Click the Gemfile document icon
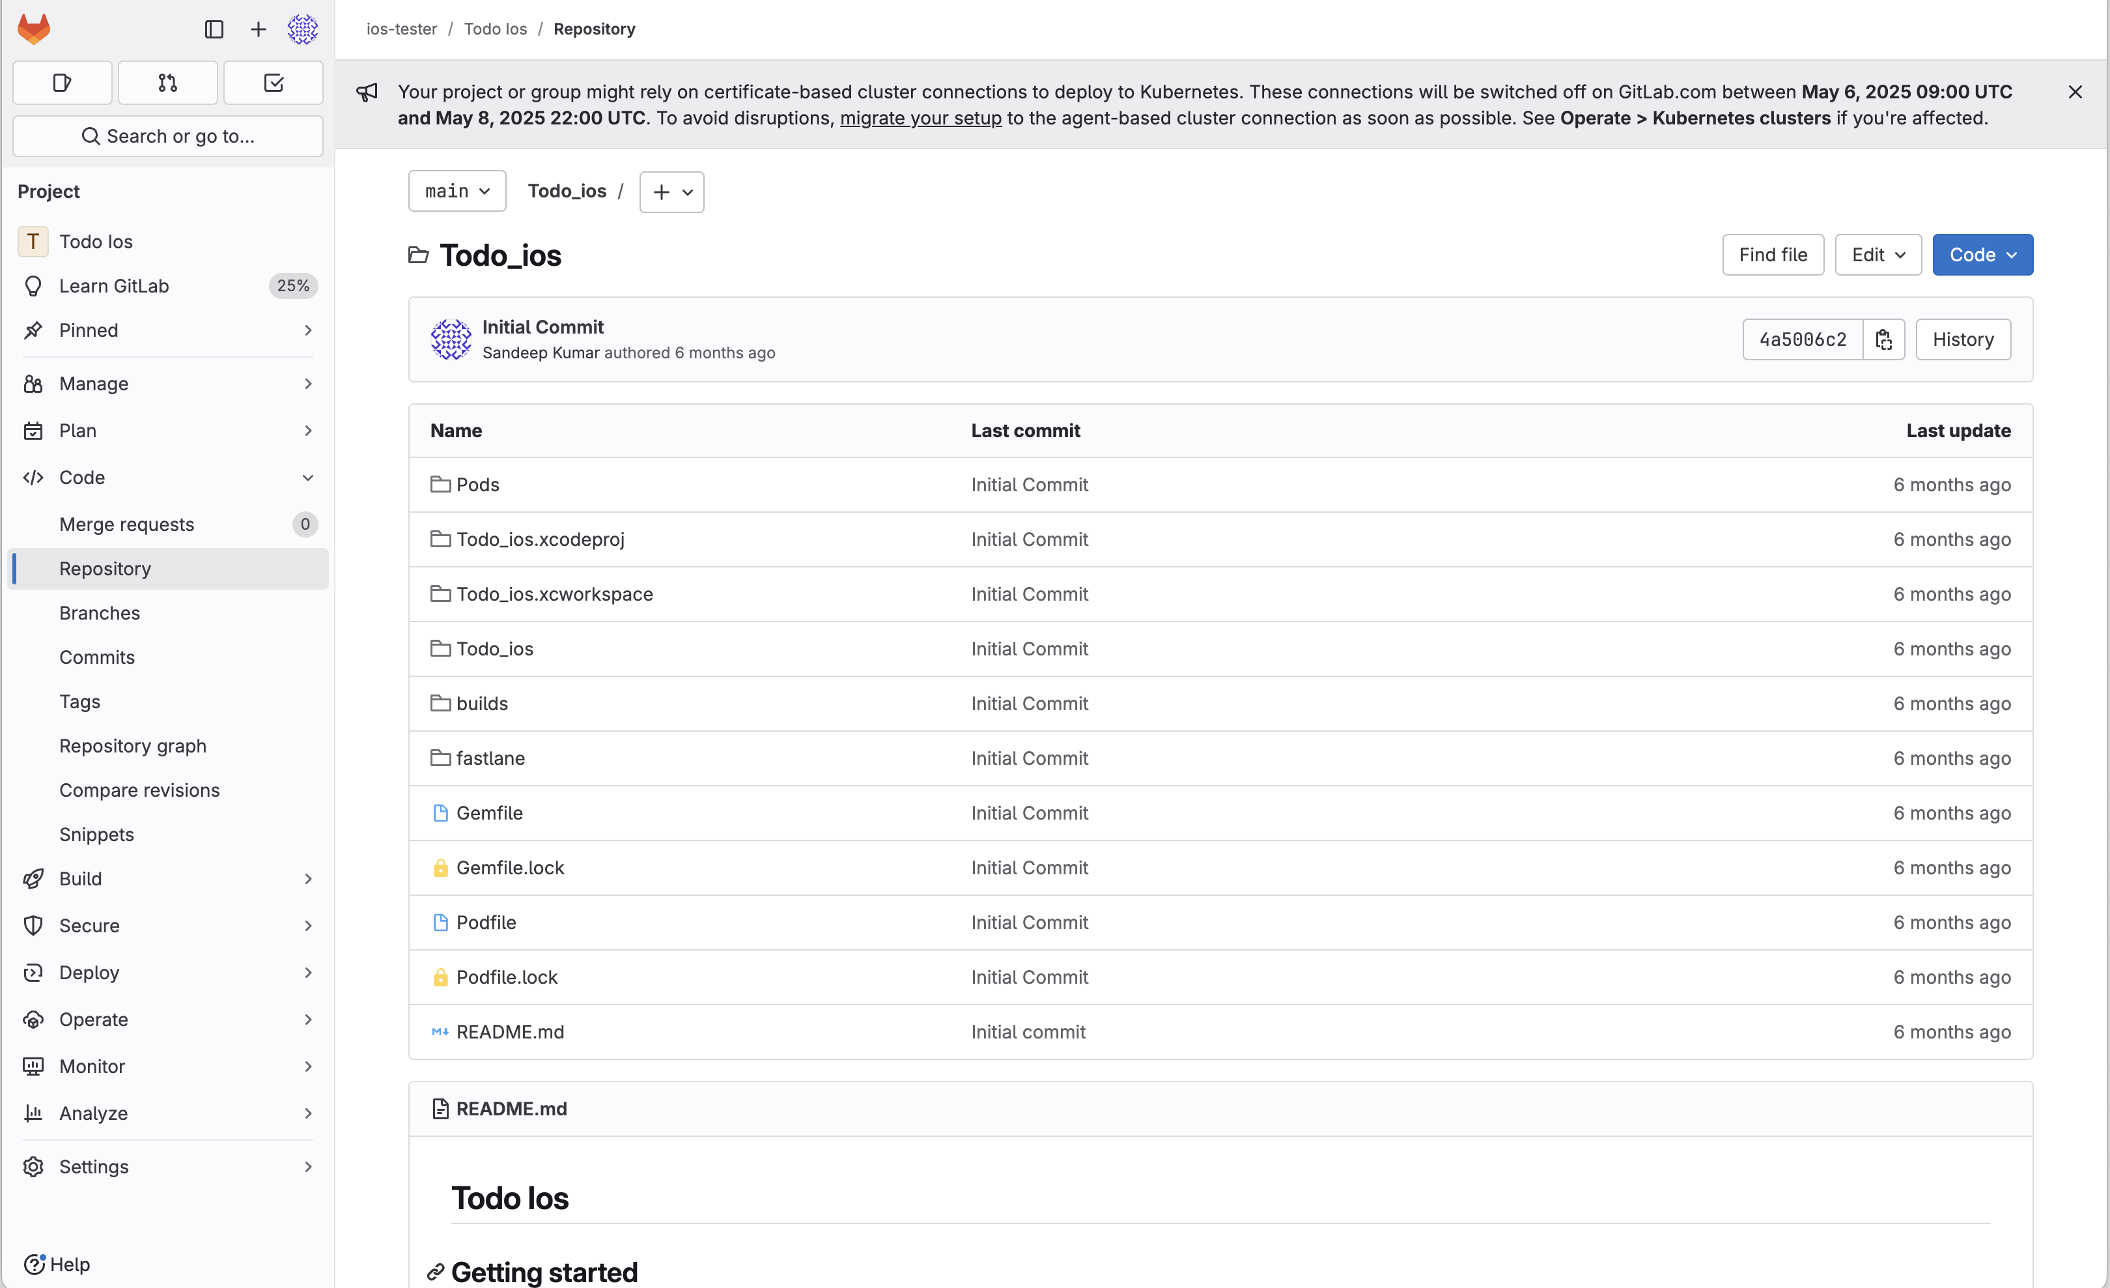 point(440,812)
